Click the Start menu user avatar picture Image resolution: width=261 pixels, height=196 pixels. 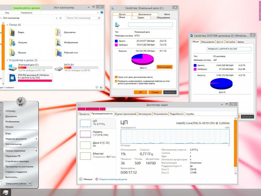[21, 102]
